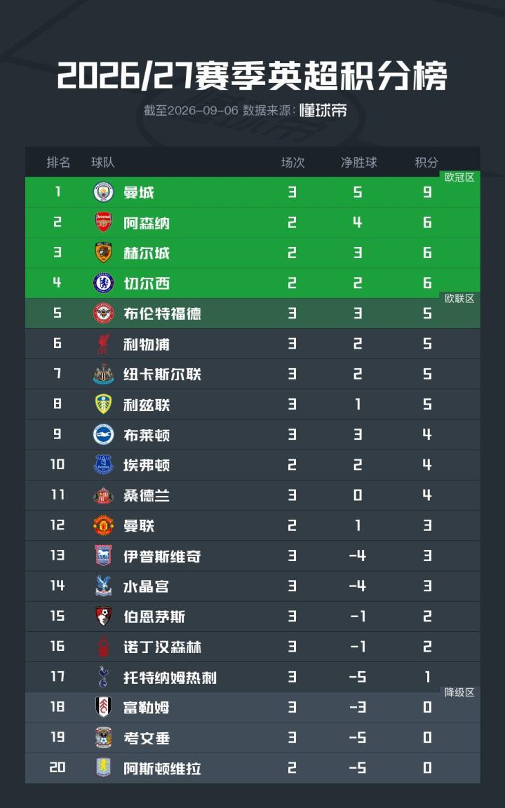This screenshot has width=505, height=808.
Task: Select the 考文垂 team row
Action: pyautogui.click(x=252, y=738)
